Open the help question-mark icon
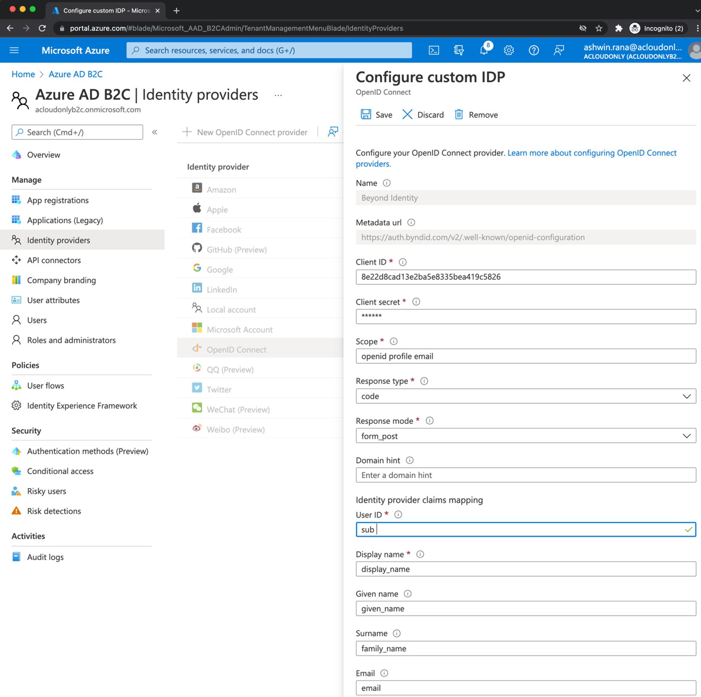Image resolution: width=701 pixels, height=697 pixels. point(533,50)
